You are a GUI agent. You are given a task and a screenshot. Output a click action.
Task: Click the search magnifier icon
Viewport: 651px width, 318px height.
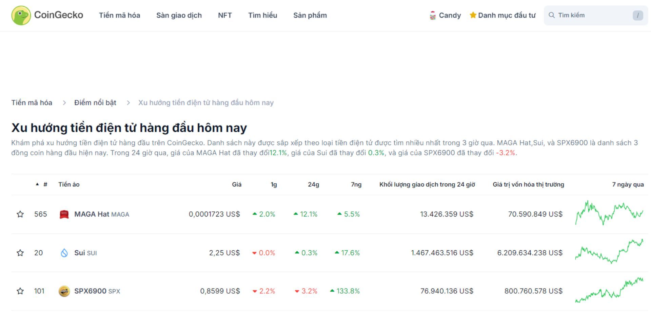[x=552, y=15]
